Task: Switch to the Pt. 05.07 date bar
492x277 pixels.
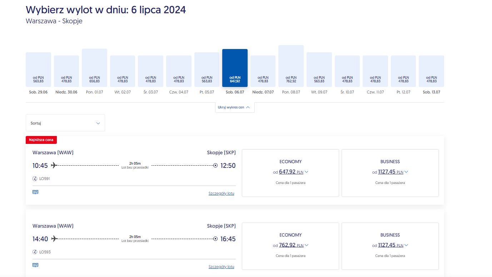Action: pyautogui.click(x=207, y=69)
